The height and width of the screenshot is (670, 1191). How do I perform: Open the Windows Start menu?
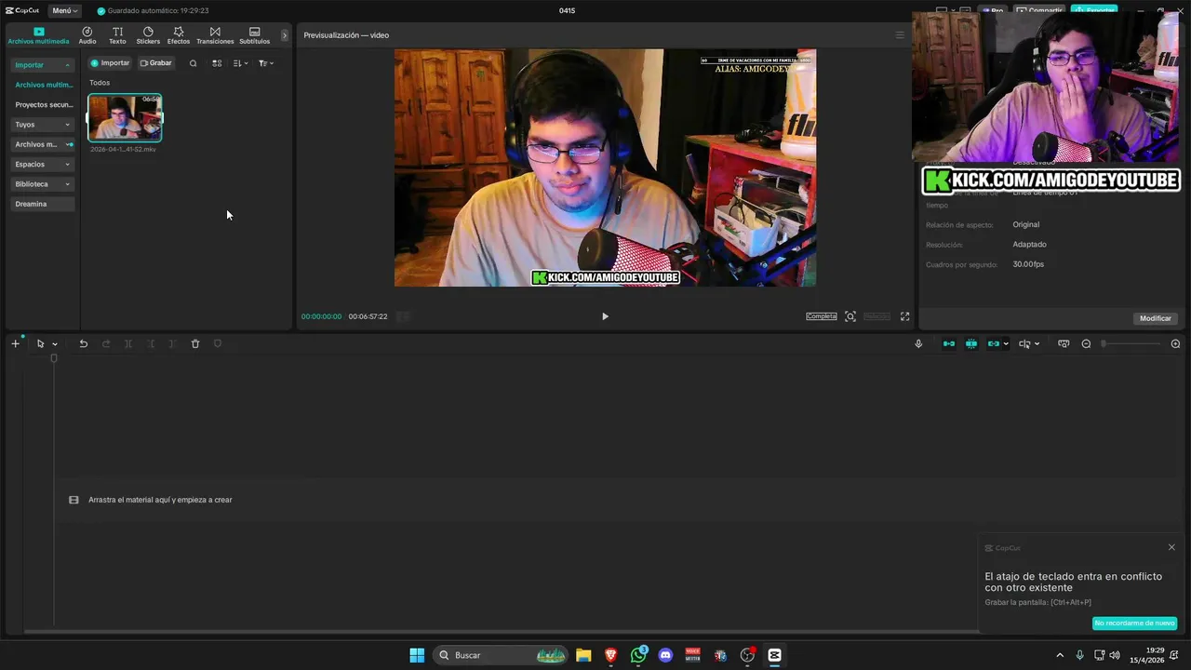coord(417,655)
